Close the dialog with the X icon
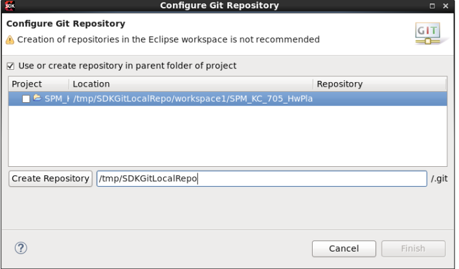The width and height of the screenshot is (459, 269). pyautogui.click(x=445, y=6)
